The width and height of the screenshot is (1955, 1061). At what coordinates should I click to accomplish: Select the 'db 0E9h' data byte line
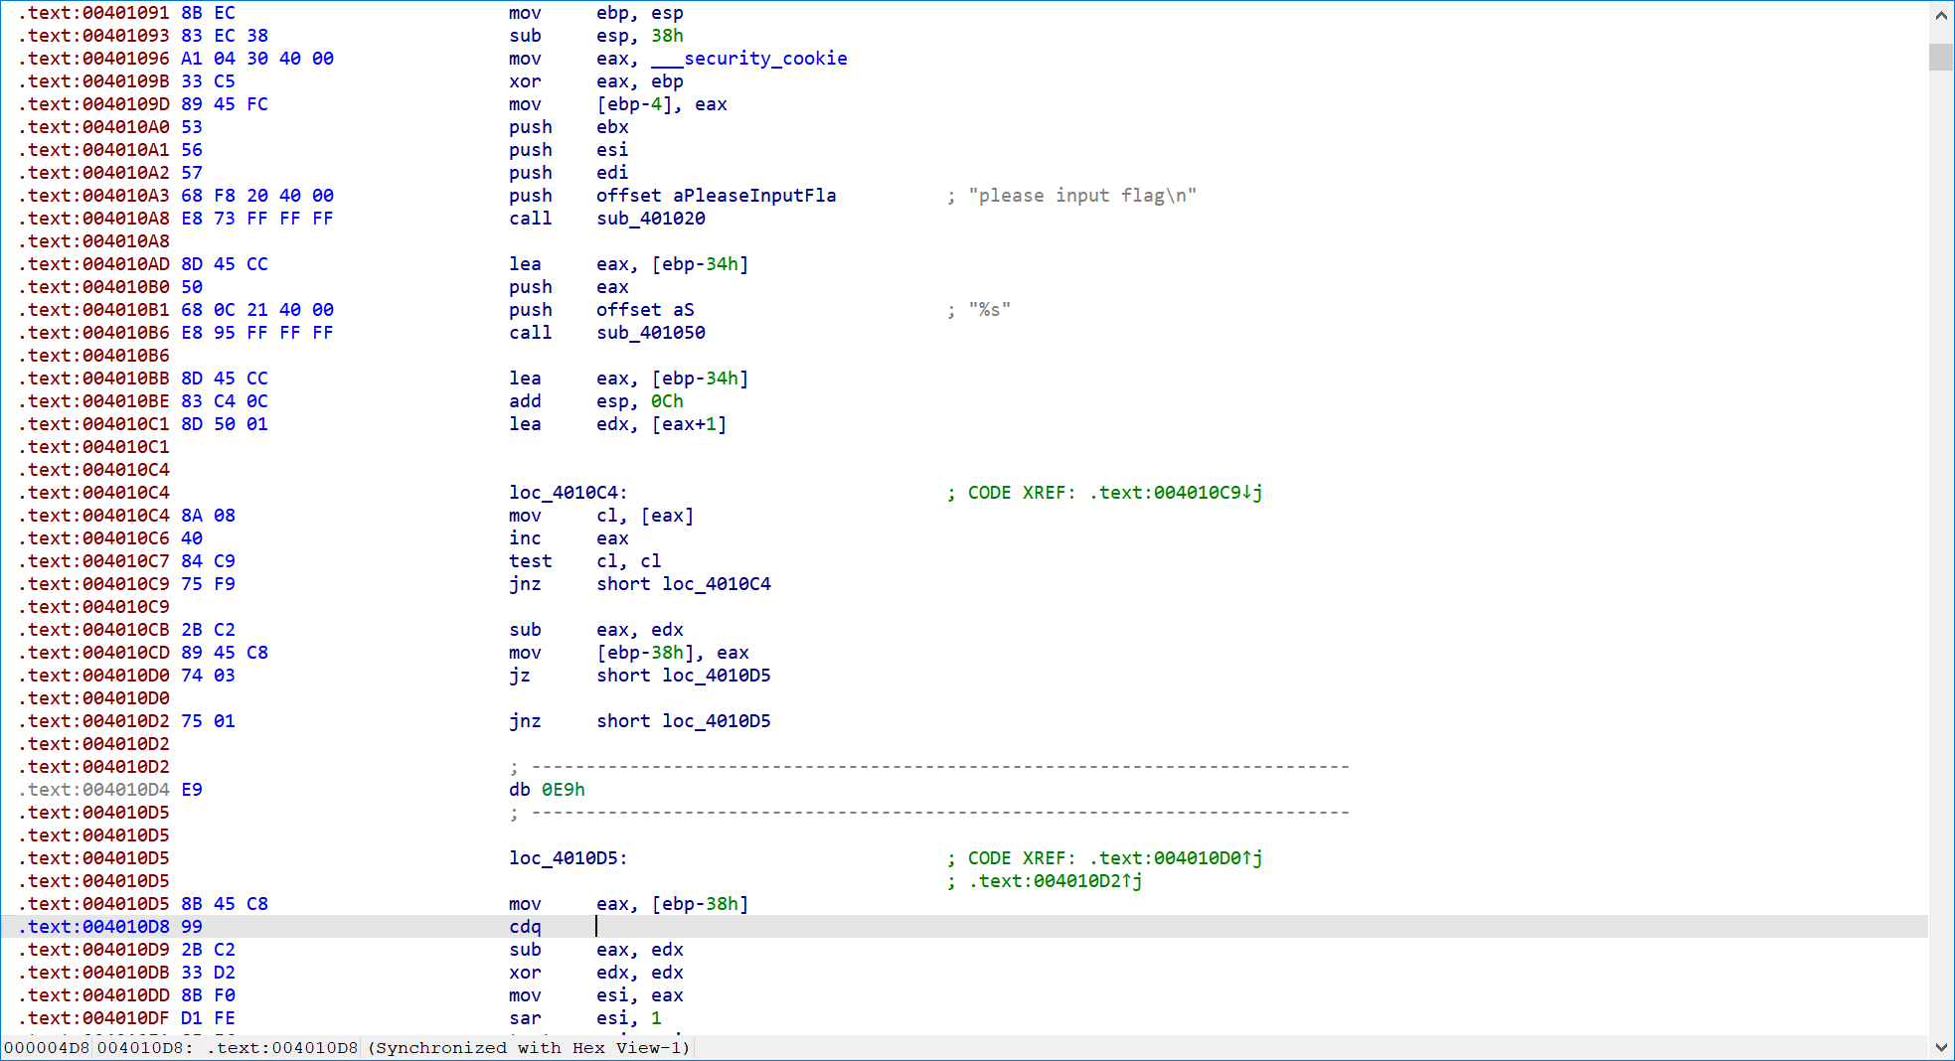click(547, 790)
